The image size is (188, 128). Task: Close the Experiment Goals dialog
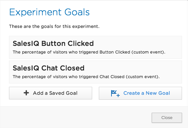[x=167, y=118]
